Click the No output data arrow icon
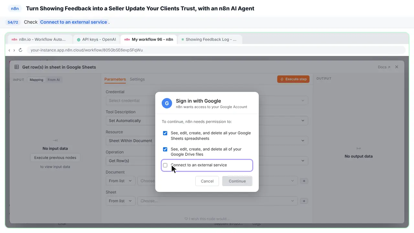The width and height of the screenshot is (414, 233). (x=359, y=148)
